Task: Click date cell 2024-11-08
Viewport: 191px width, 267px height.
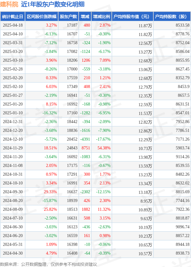Action: (x=13, y=165)
